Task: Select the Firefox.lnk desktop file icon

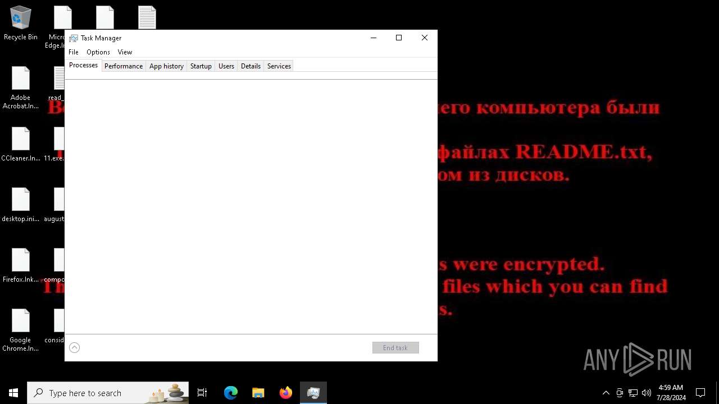Action: (x=21, y=265)
